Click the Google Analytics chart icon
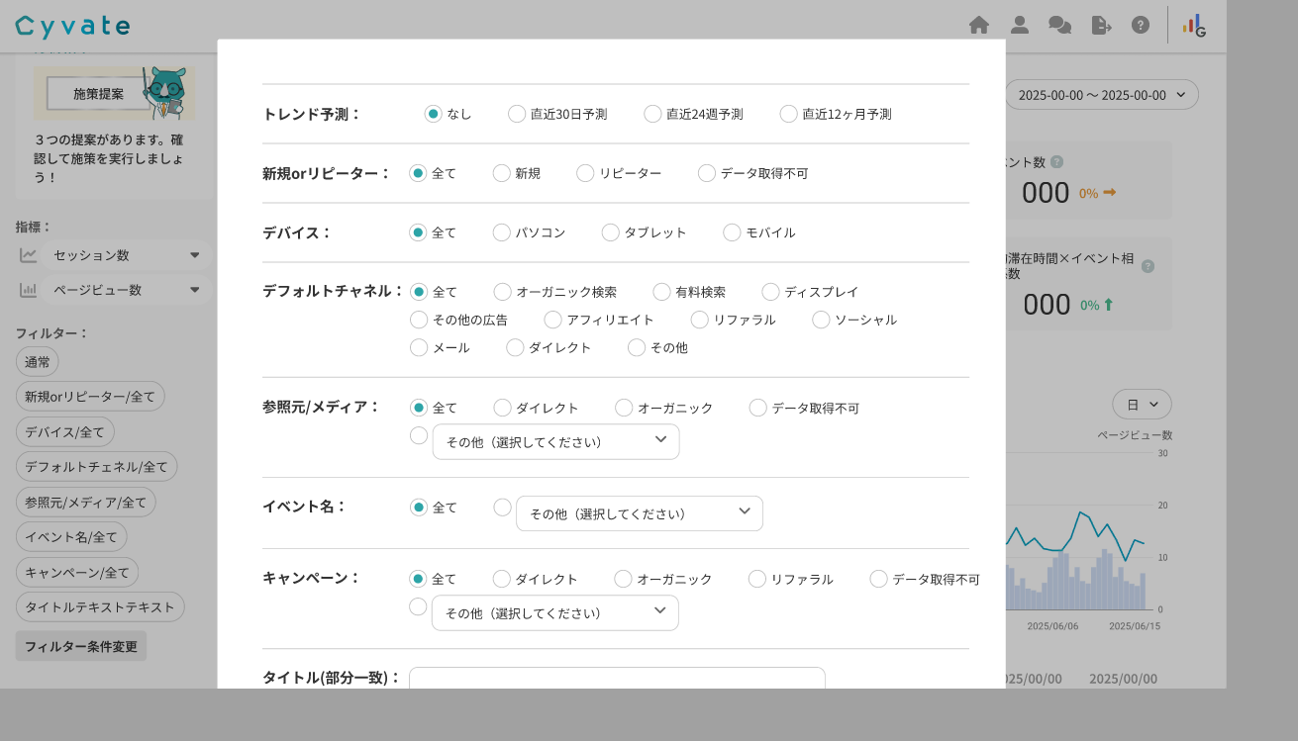This screenshot has height=741, width=1298. point(1194,25)
